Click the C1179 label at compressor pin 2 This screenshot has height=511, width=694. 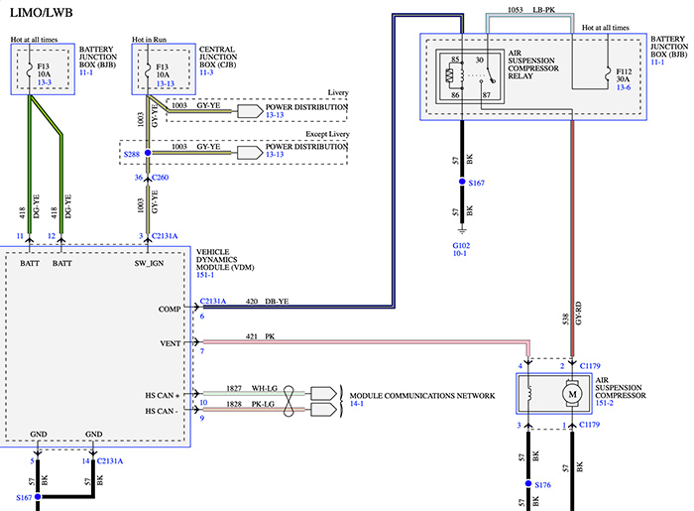pyautogui.click(x=590, y=366)
